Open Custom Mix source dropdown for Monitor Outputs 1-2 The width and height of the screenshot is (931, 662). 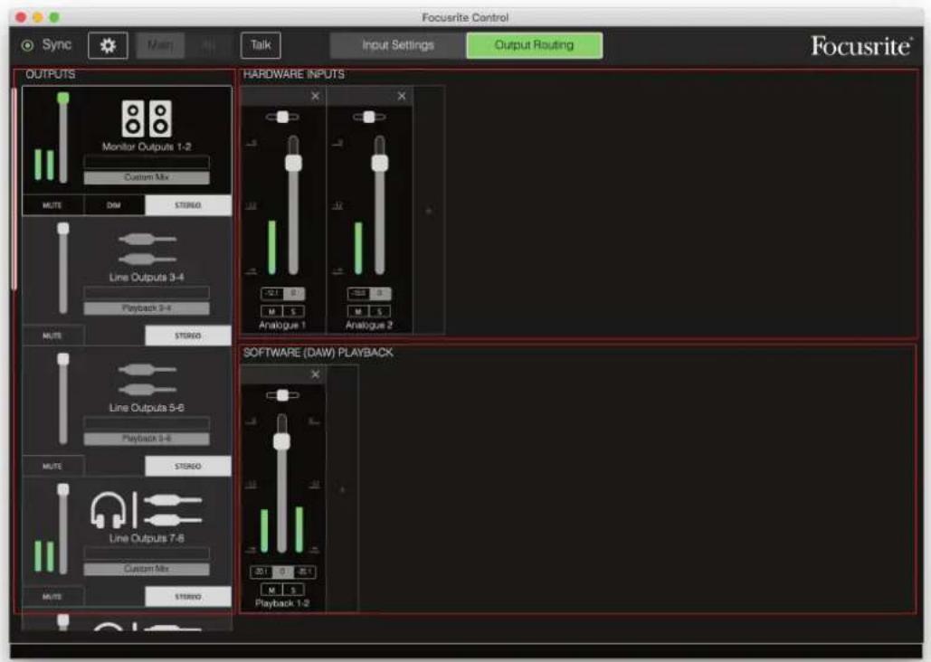[147, 177]
